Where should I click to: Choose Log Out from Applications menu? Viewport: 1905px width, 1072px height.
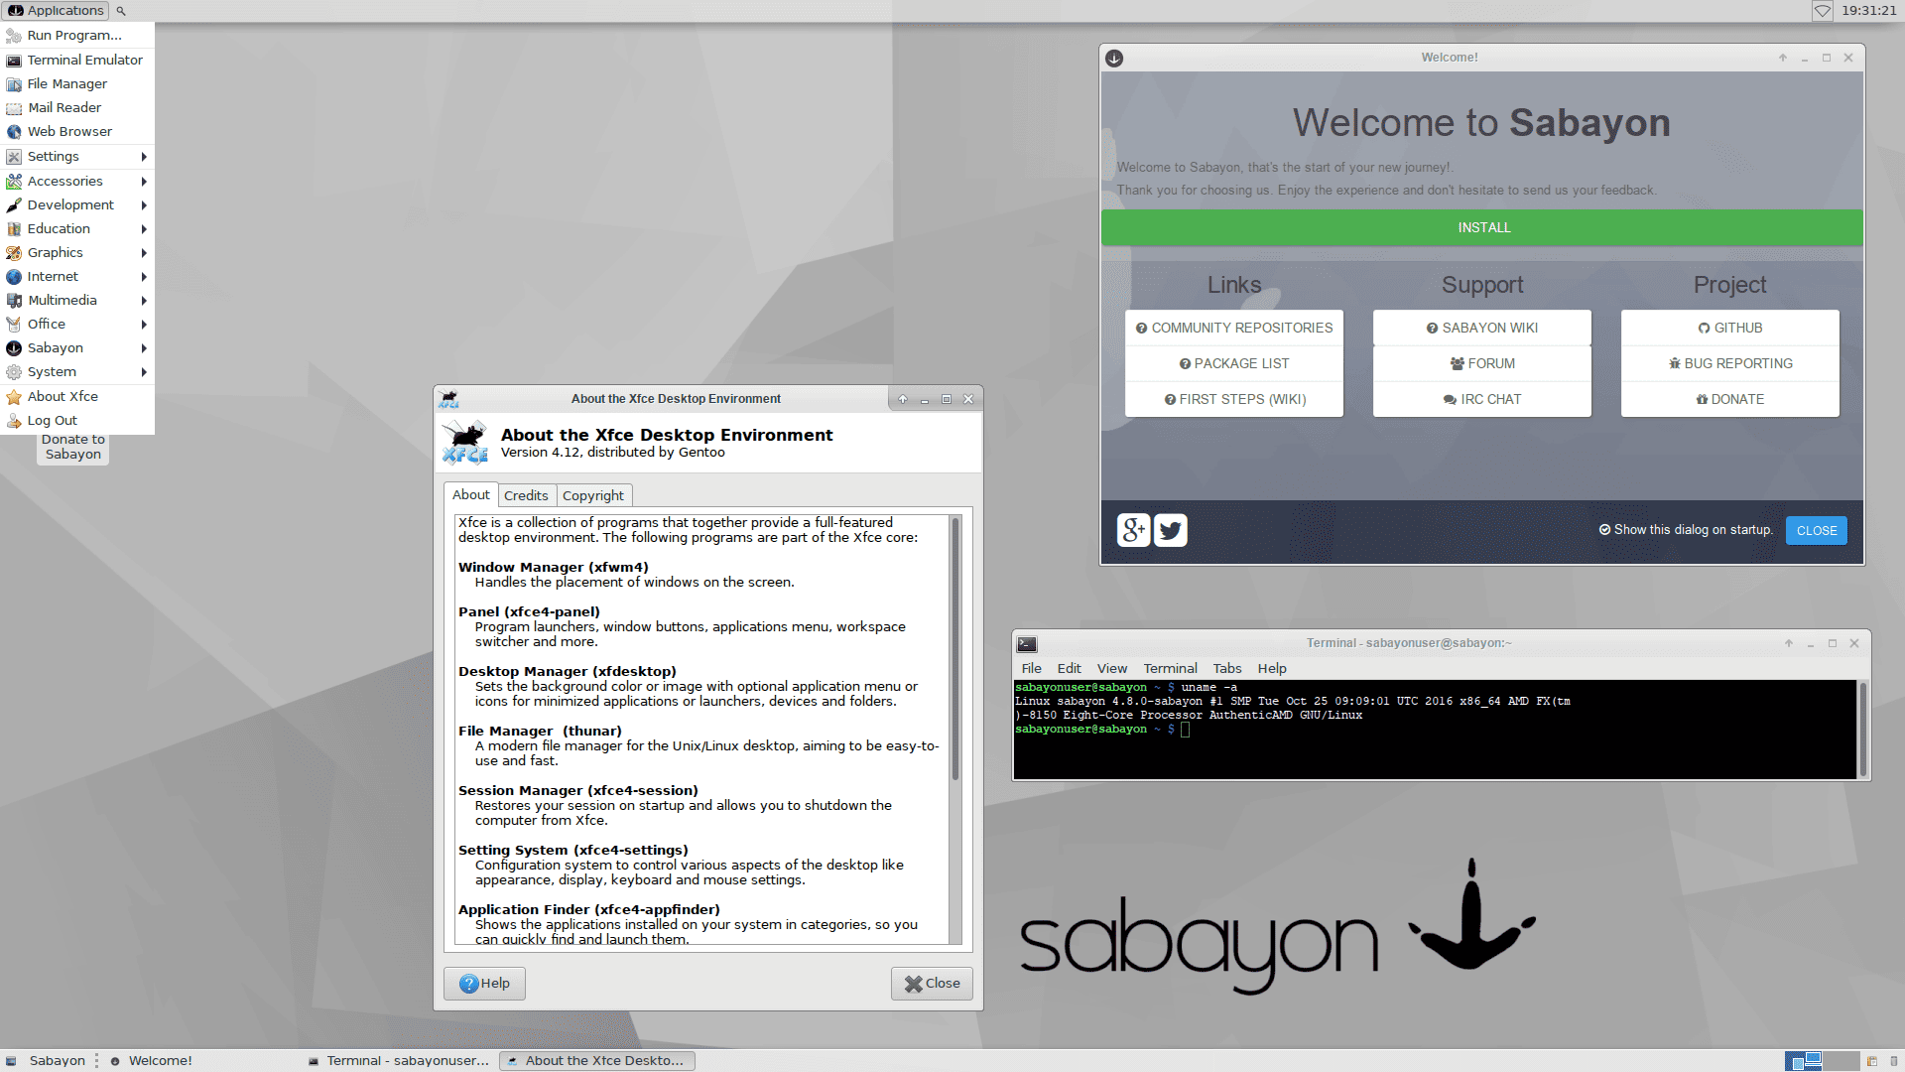coord(77,420)
